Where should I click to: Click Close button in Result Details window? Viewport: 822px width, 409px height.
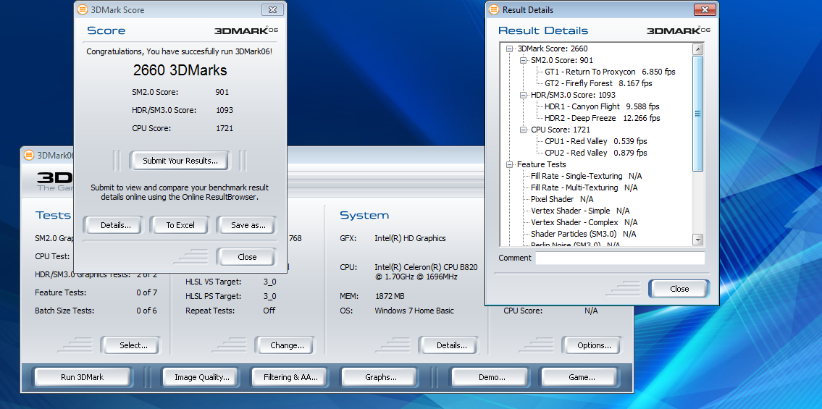pos(679,289)
